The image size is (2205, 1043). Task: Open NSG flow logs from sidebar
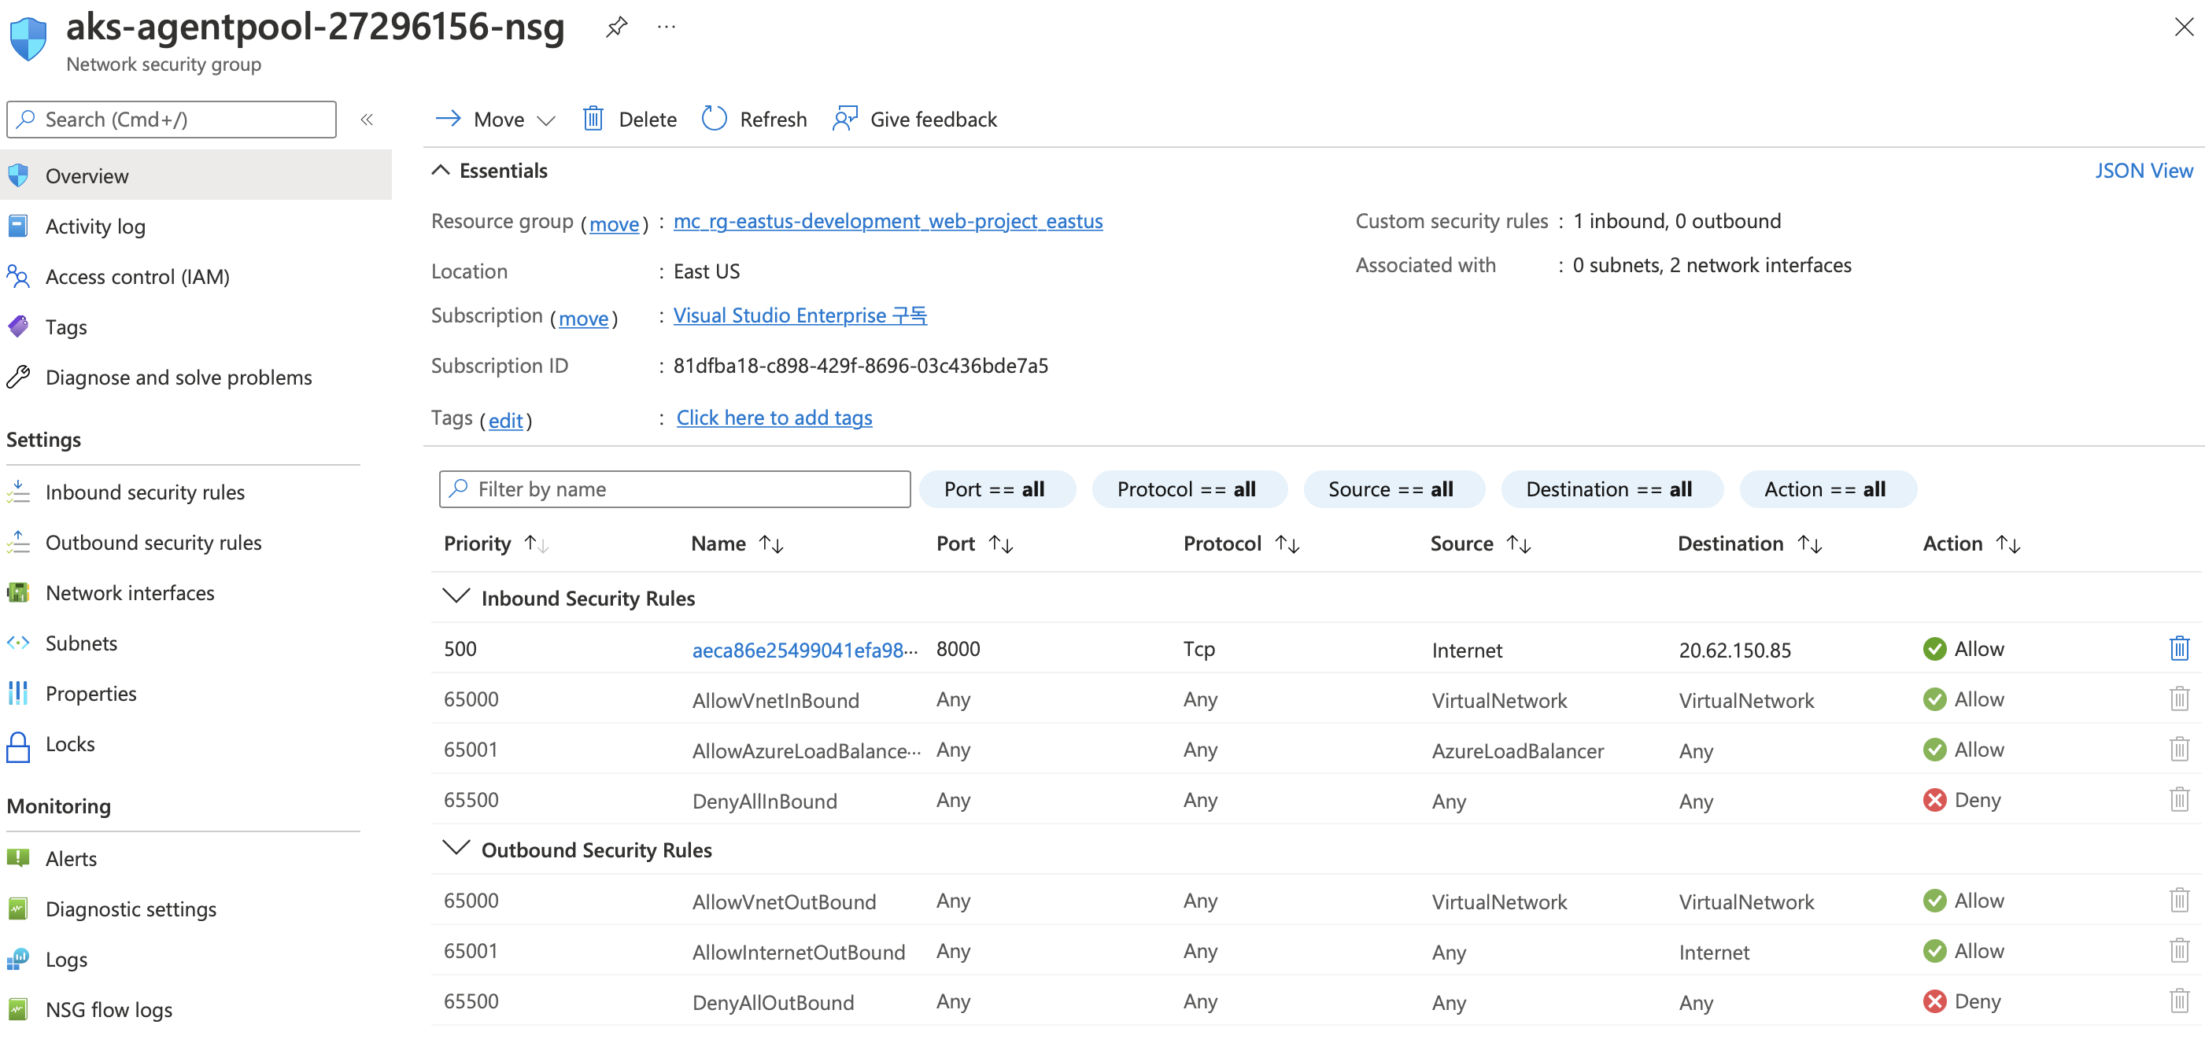tap(108, 1010)
